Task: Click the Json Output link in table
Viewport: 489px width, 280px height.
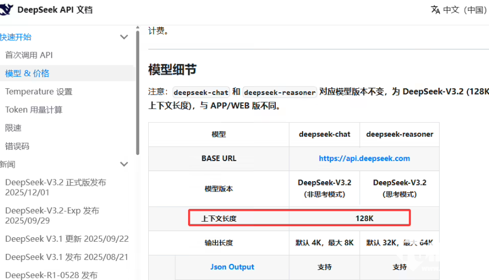Action: tap(232, 267)
